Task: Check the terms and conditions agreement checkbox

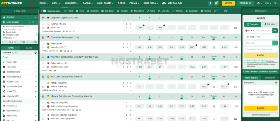Action: [245, 61]
